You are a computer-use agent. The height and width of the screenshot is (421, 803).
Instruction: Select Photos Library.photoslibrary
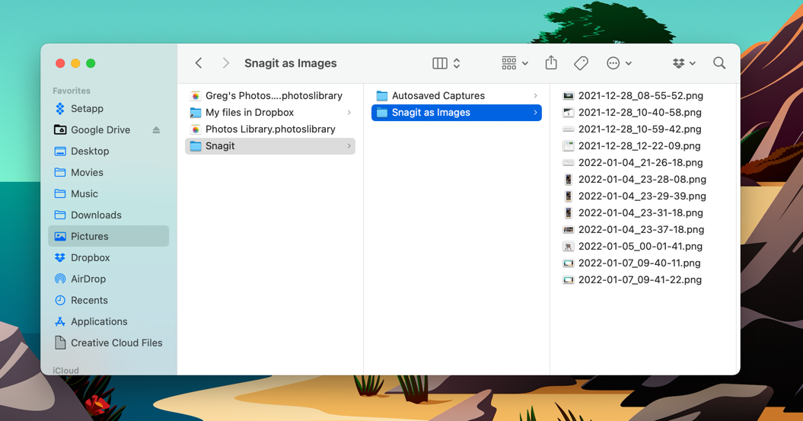(x=270, y=129)
